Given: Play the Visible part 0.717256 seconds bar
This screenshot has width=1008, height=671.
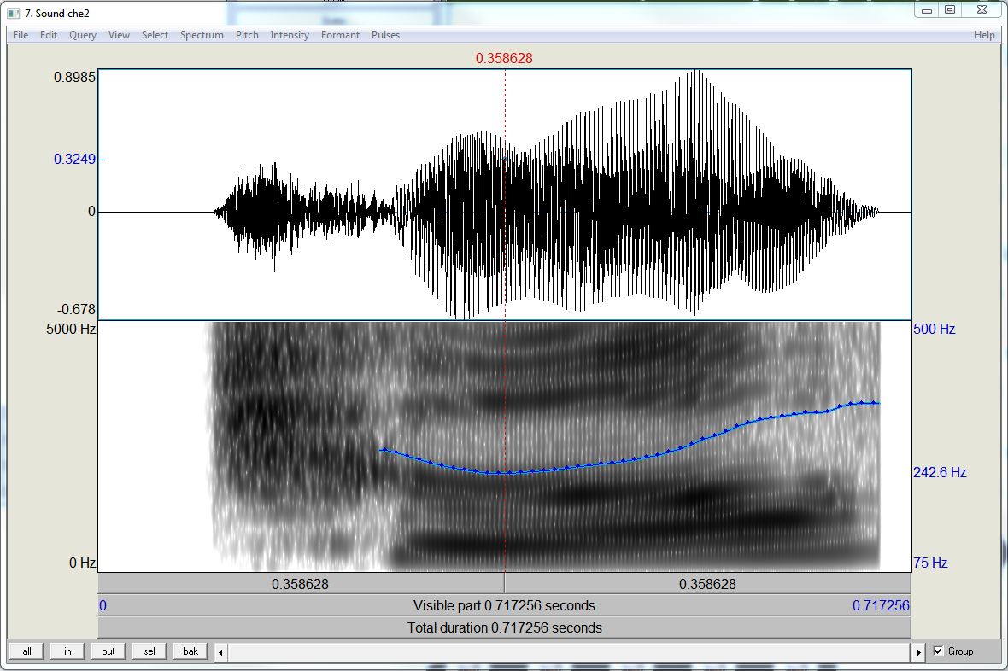Looking at the screenshot, I should click(505, 605).
